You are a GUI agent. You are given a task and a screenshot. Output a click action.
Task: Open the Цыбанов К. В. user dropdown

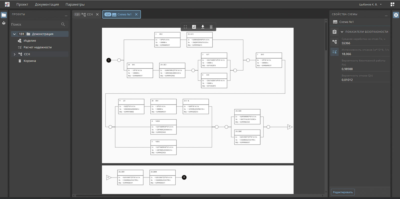point(370,4)
